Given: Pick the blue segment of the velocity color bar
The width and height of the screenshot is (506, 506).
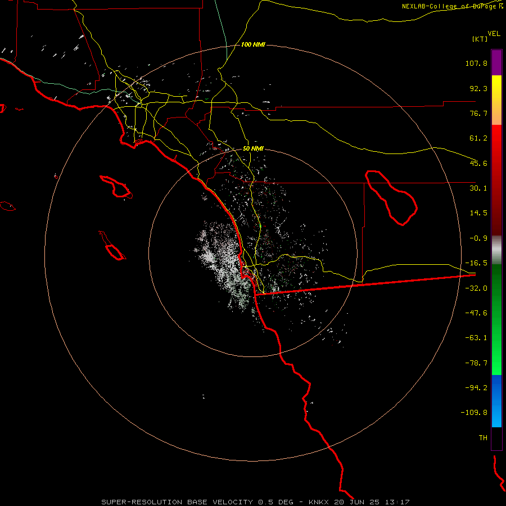Looking at the screenshot, I should tap(496, 401).
